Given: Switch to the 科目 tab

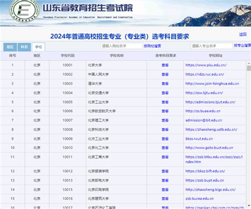Looking at the screenshot, I should [x=24, y=47].
